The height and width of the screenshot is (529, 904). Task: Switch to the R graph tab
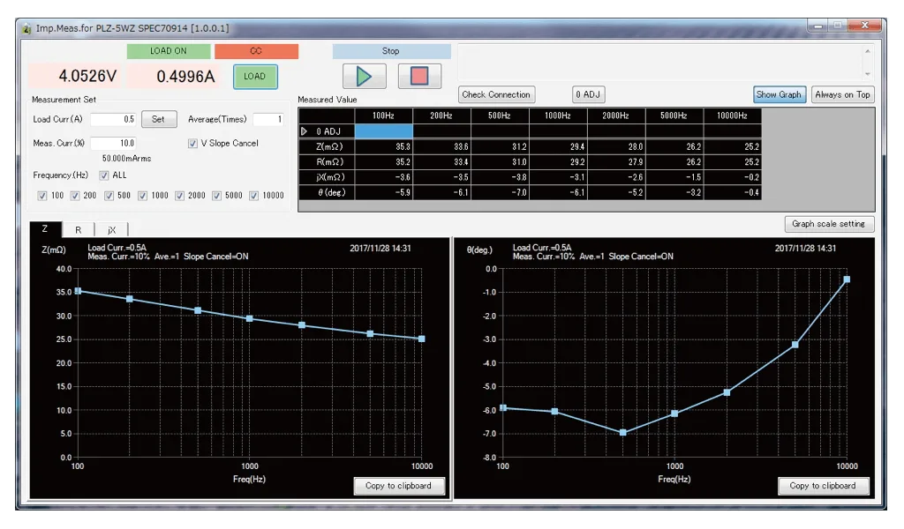coord(78,229)
